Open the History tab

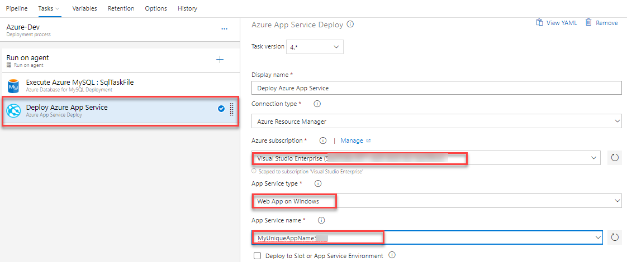(188, 8)
